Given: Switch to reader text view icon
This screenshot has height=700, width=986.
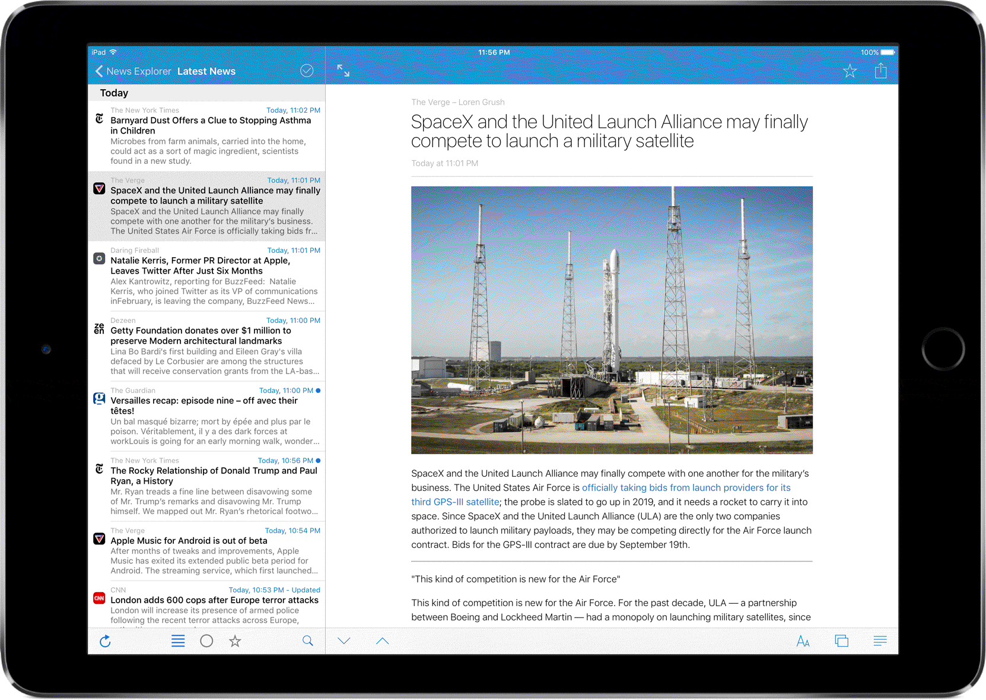Looking at the screenshot, I should pos(880,641).
